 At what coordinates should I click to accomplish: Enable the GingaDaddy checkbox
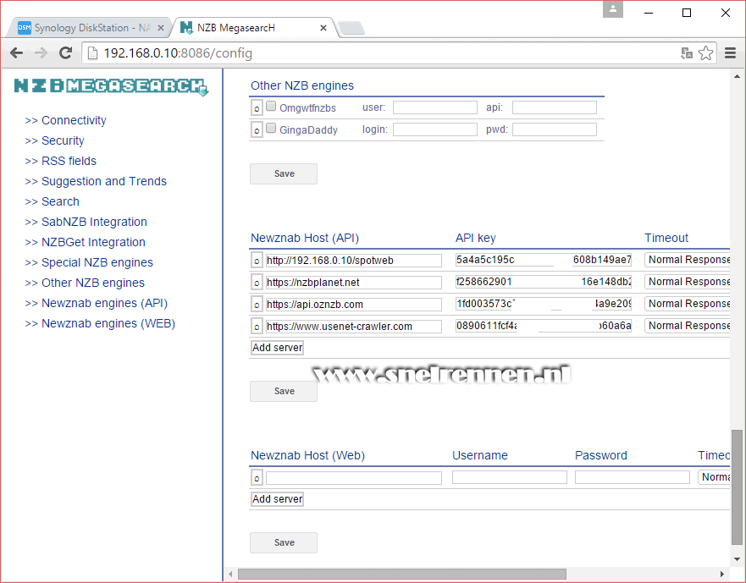(x=271, y=128)
